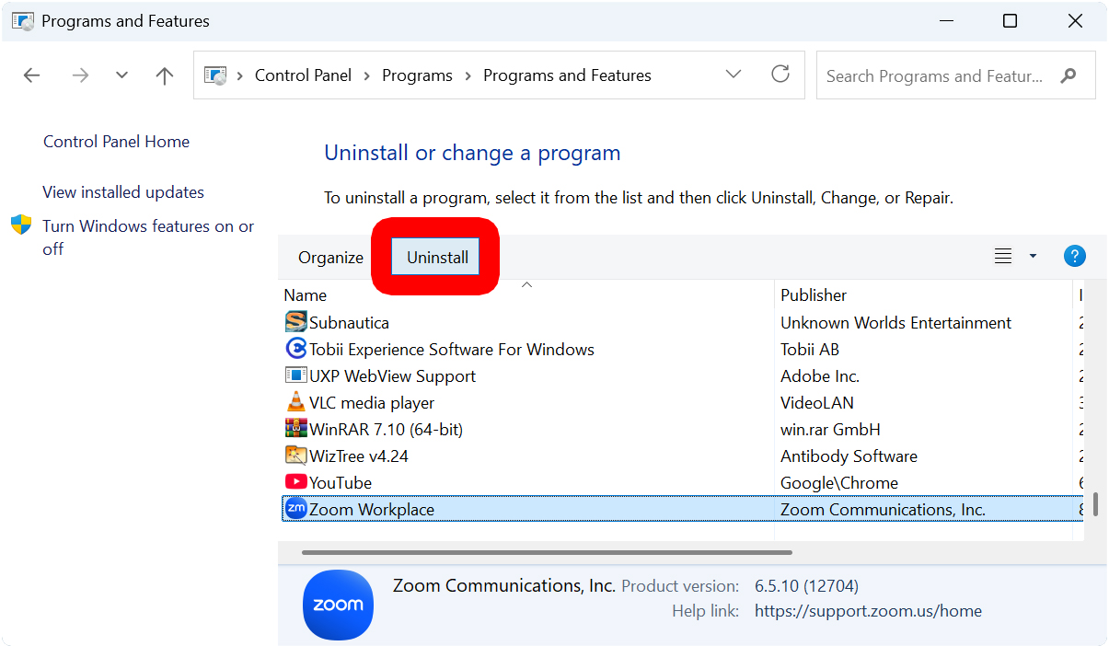Open Help via the question mark icon

1074,256
